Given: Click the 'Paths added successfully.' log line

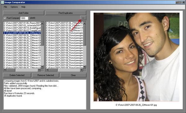Looking at the screenshot, I should [x=15, y=83].
